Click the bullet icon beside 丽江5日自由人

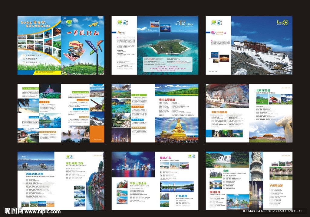(x=24, y=62)
